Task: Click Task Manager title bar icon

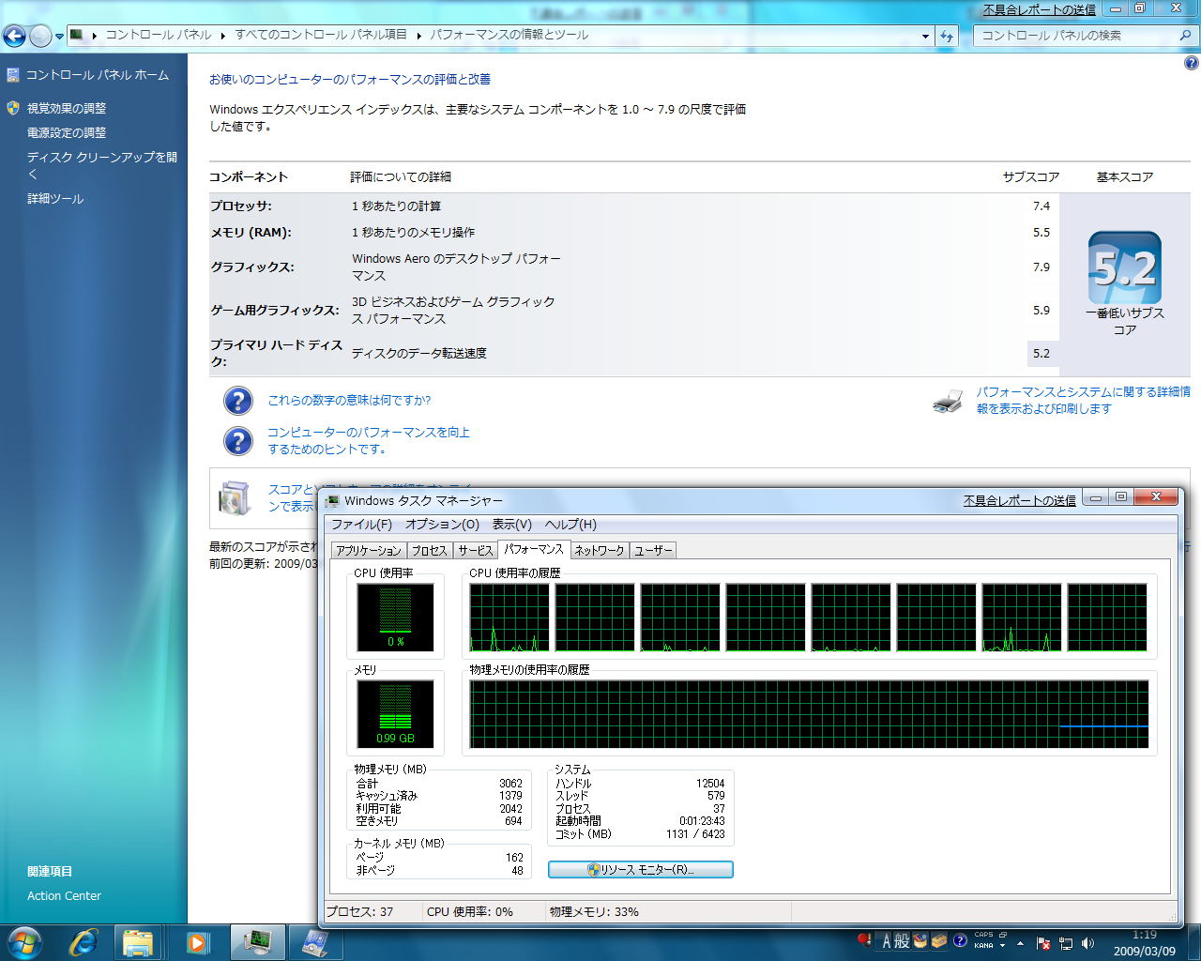Action: [332, 501]
